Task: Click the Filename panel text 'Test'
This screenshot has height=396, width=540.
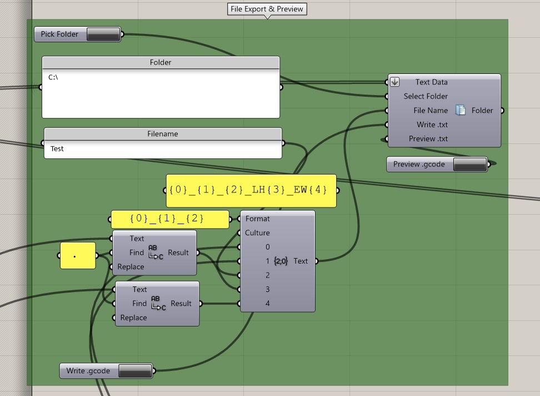Action: (57, 149)
